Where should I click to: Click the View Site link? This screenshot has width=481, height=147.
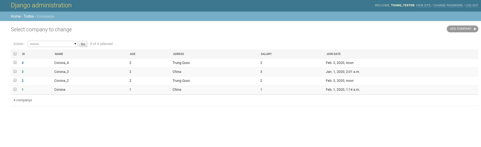point(423,5)
